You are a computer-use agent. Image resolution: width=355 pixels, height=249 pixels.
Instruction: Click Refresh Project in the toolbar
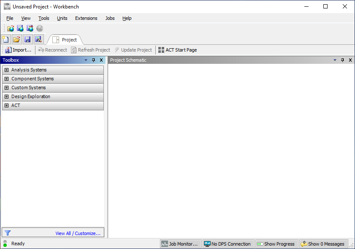91,50
